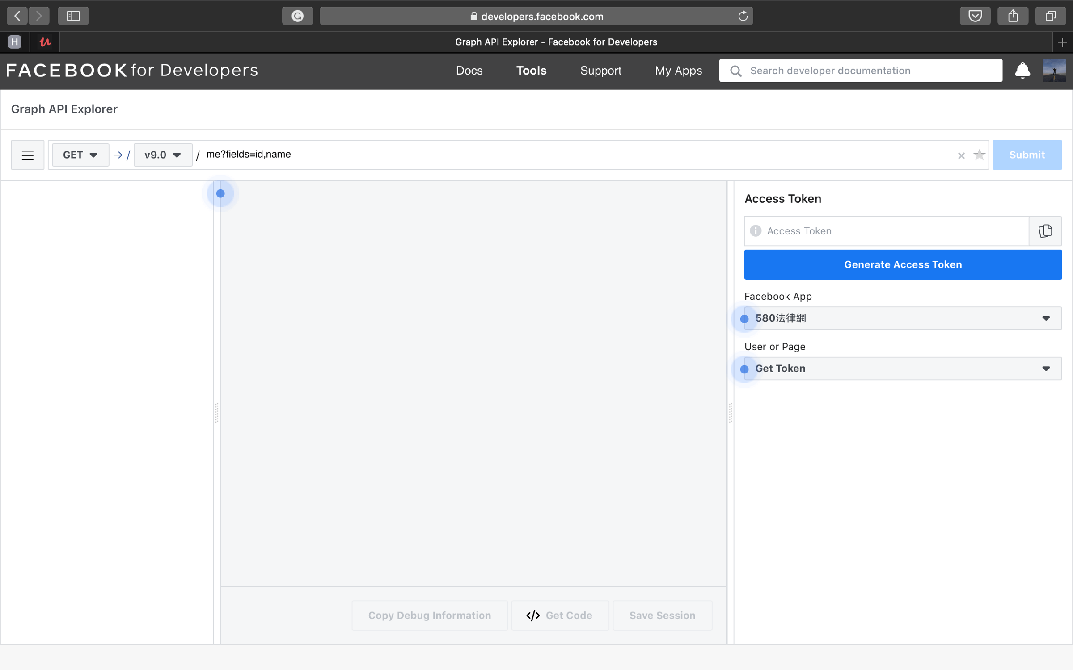Click the Safari forward arrow
This screenshot has height=670, width=1073.
tap(39, 16)
